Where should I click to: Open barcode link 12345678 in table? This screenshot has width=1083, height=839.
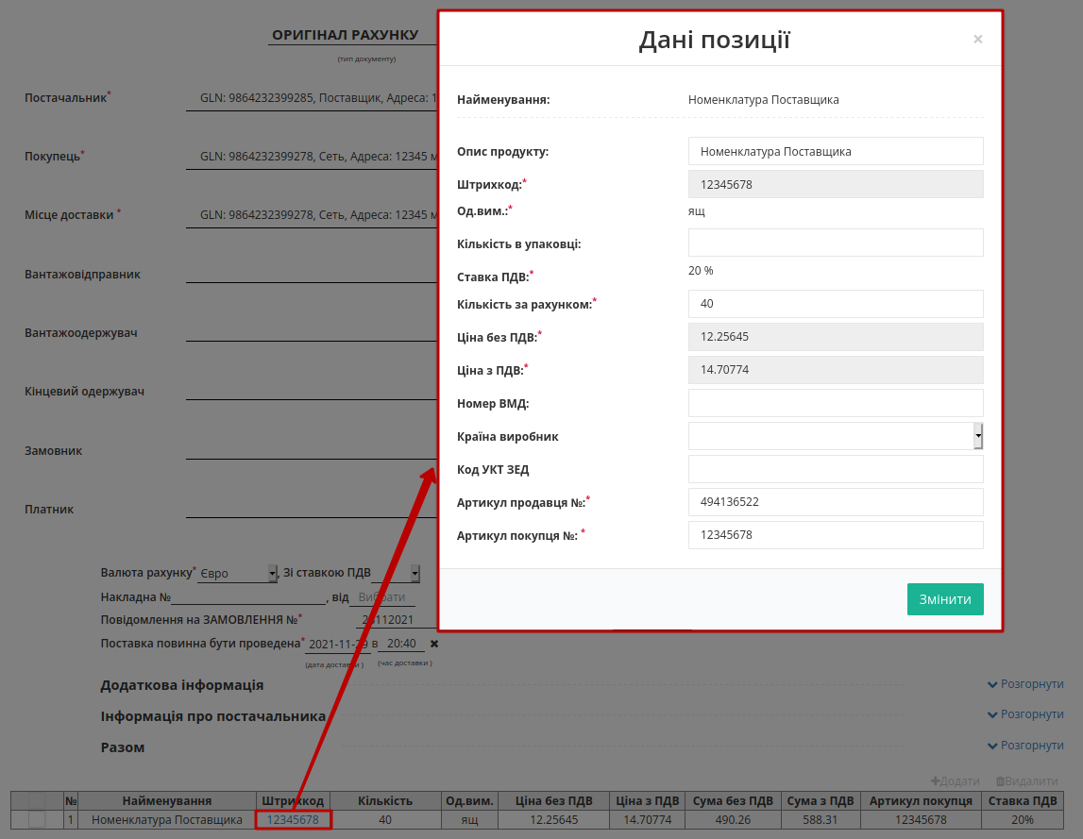coord(293,820)
